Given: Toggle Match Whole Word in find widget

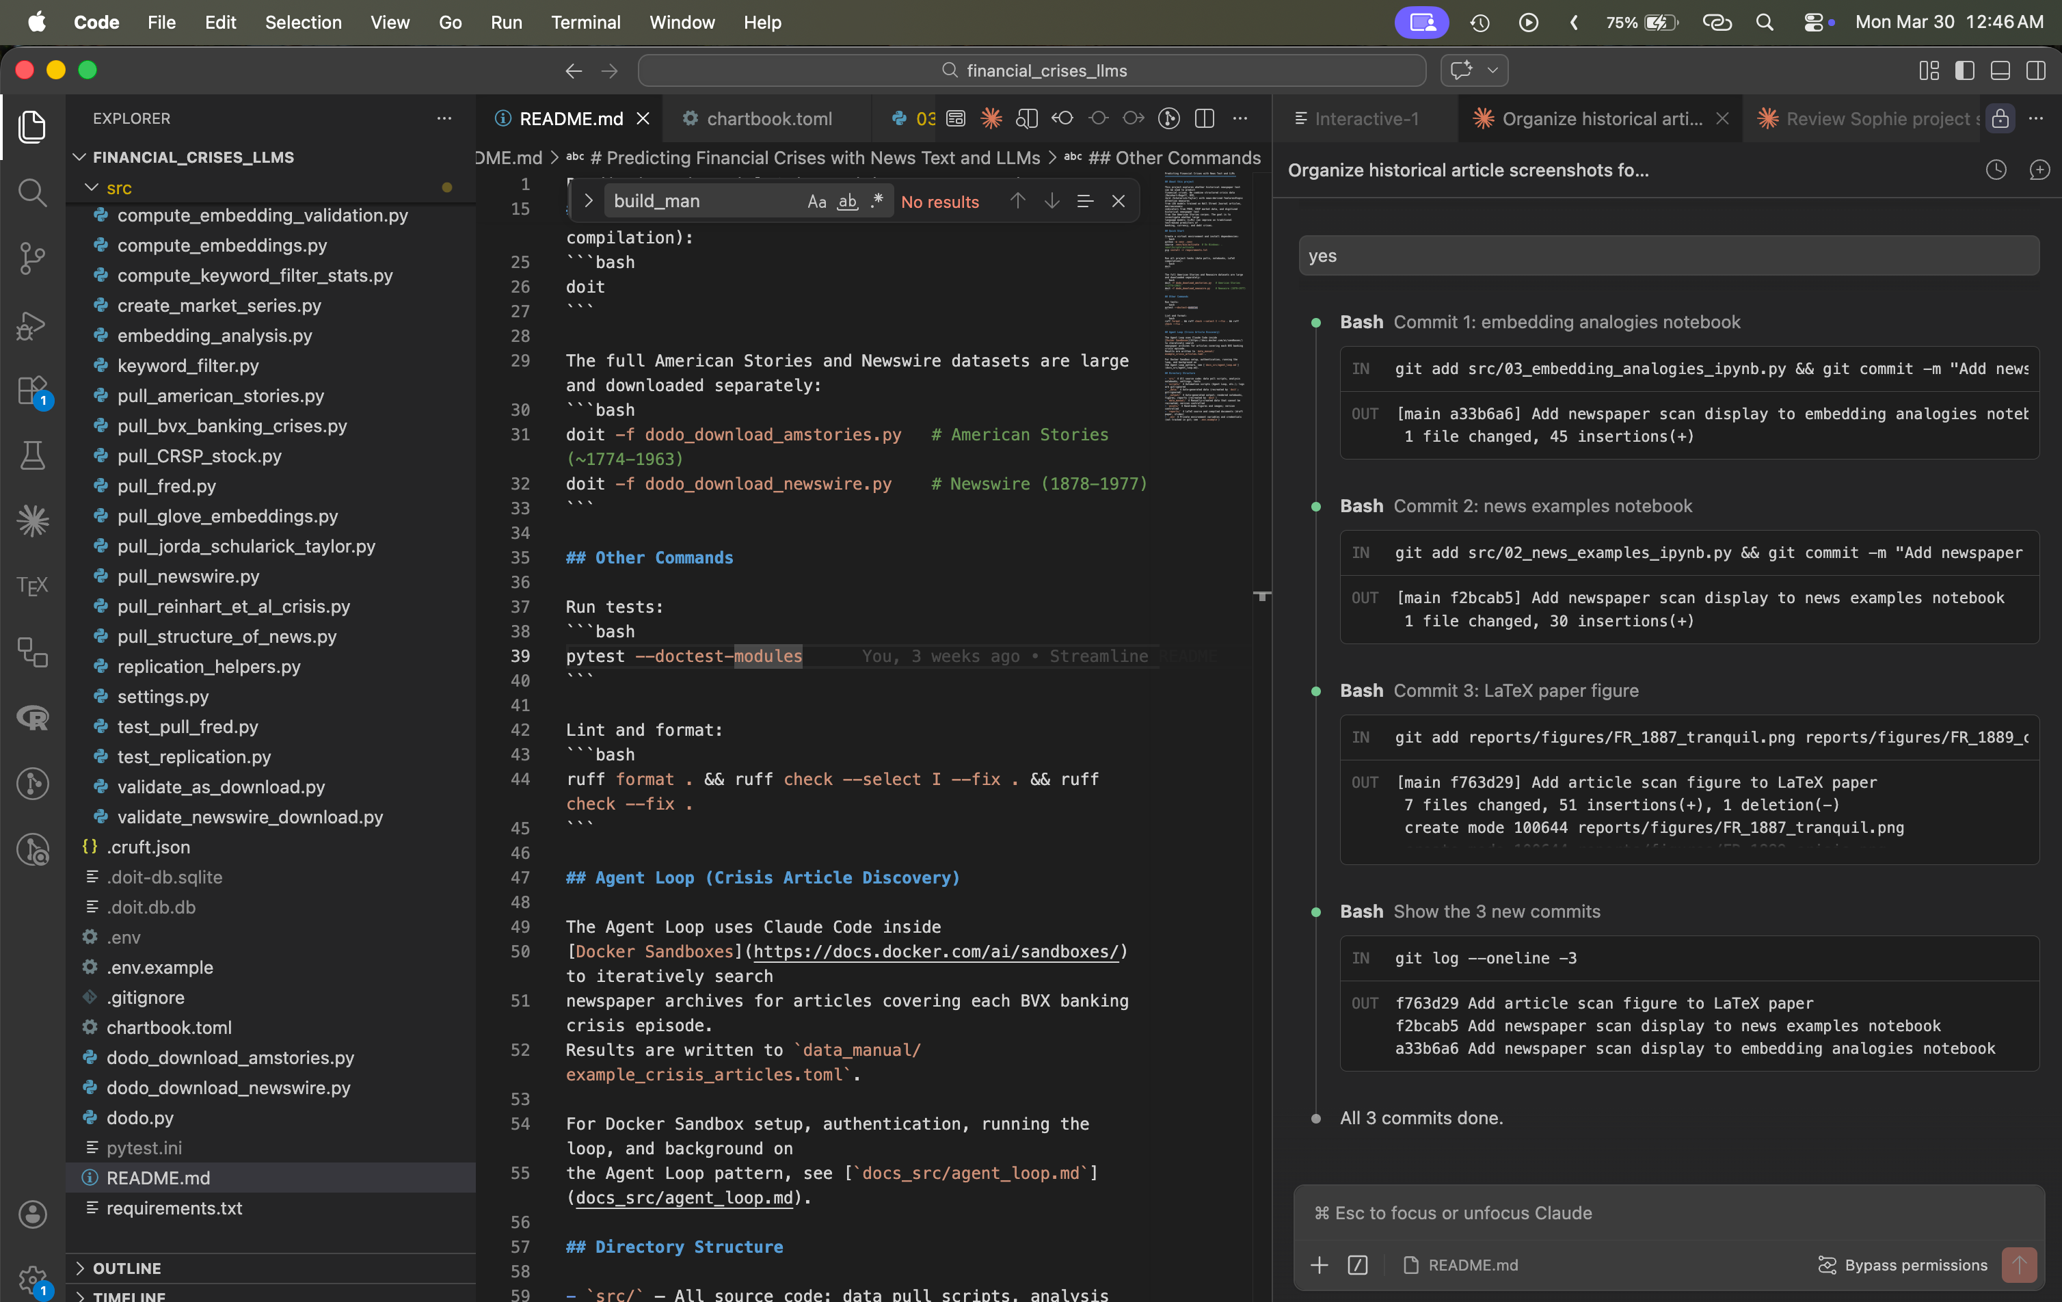Looking at the screenshot, I should [x=847, y=200].
